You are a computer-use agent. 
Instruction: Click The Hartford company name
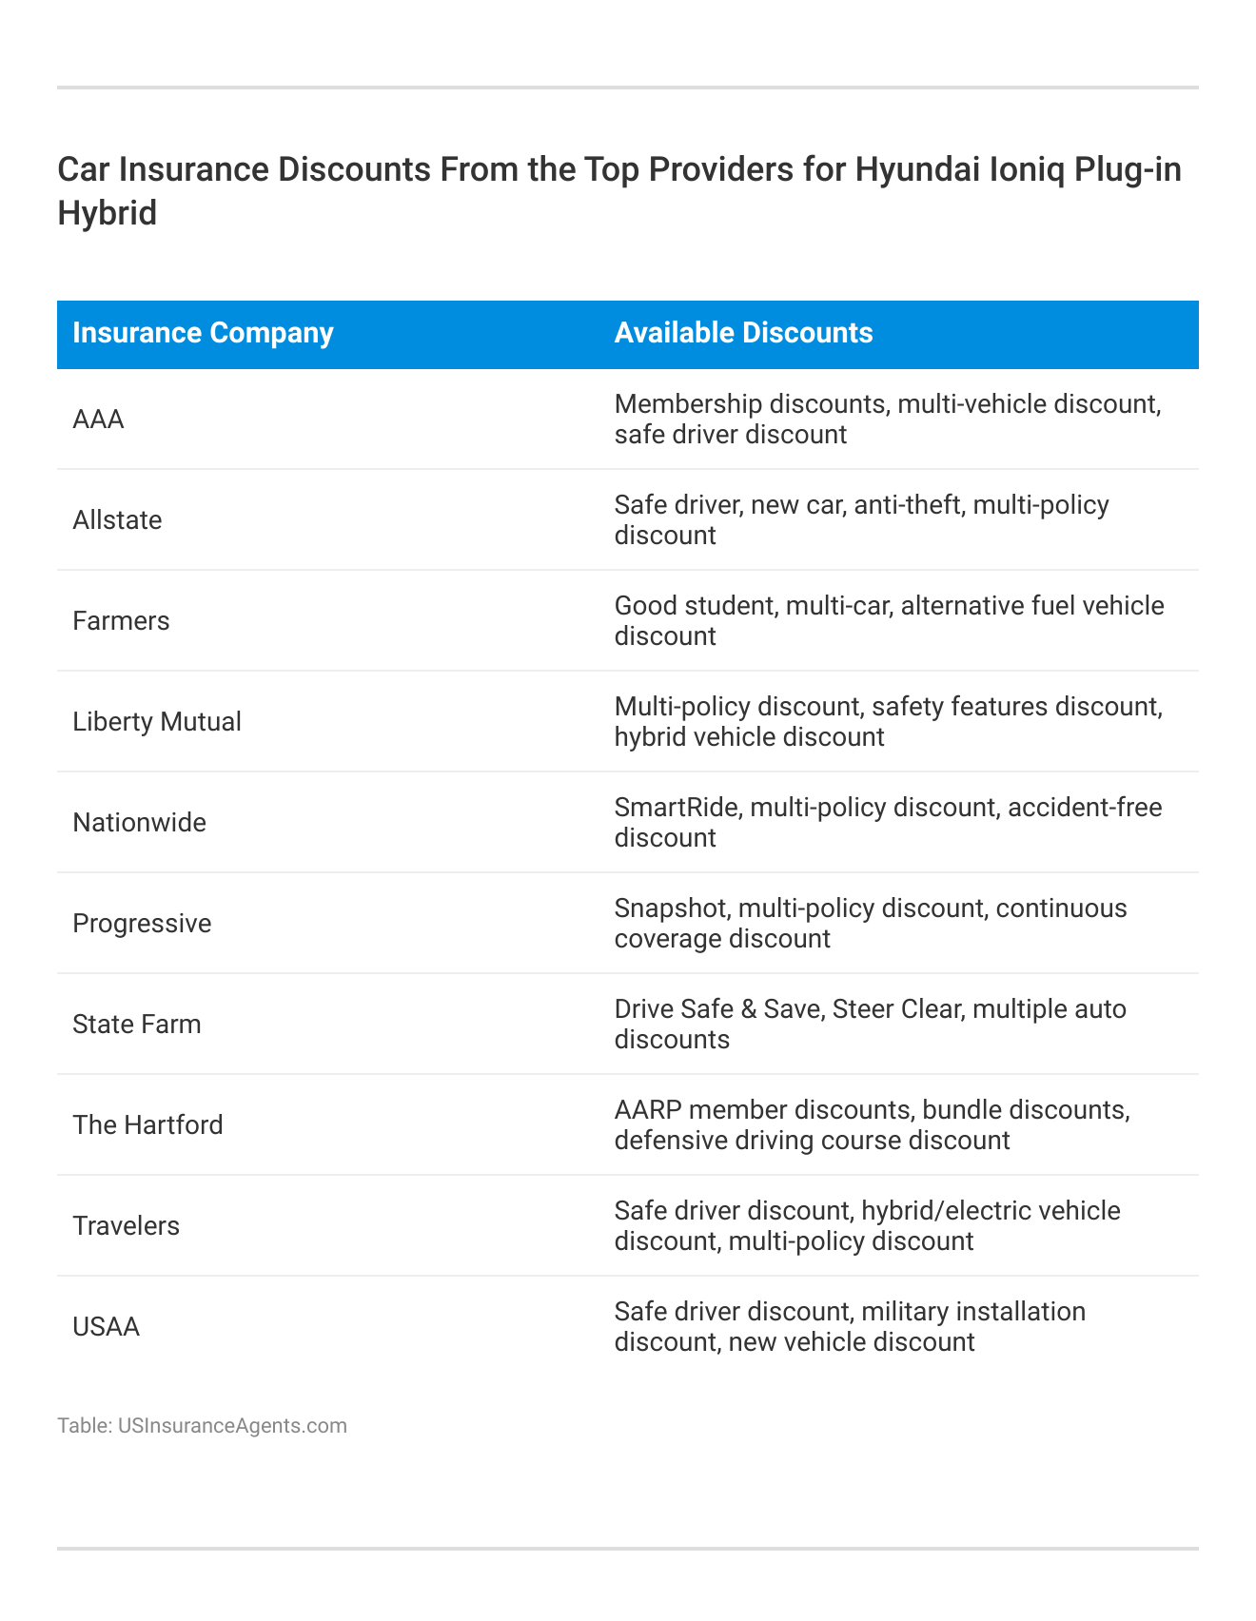pyautogui.click(x=147, y=1125)
